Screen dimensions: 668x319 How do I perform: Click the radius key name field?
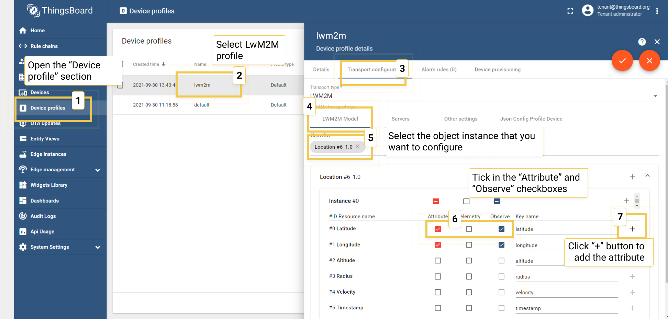tap(566, 277)
